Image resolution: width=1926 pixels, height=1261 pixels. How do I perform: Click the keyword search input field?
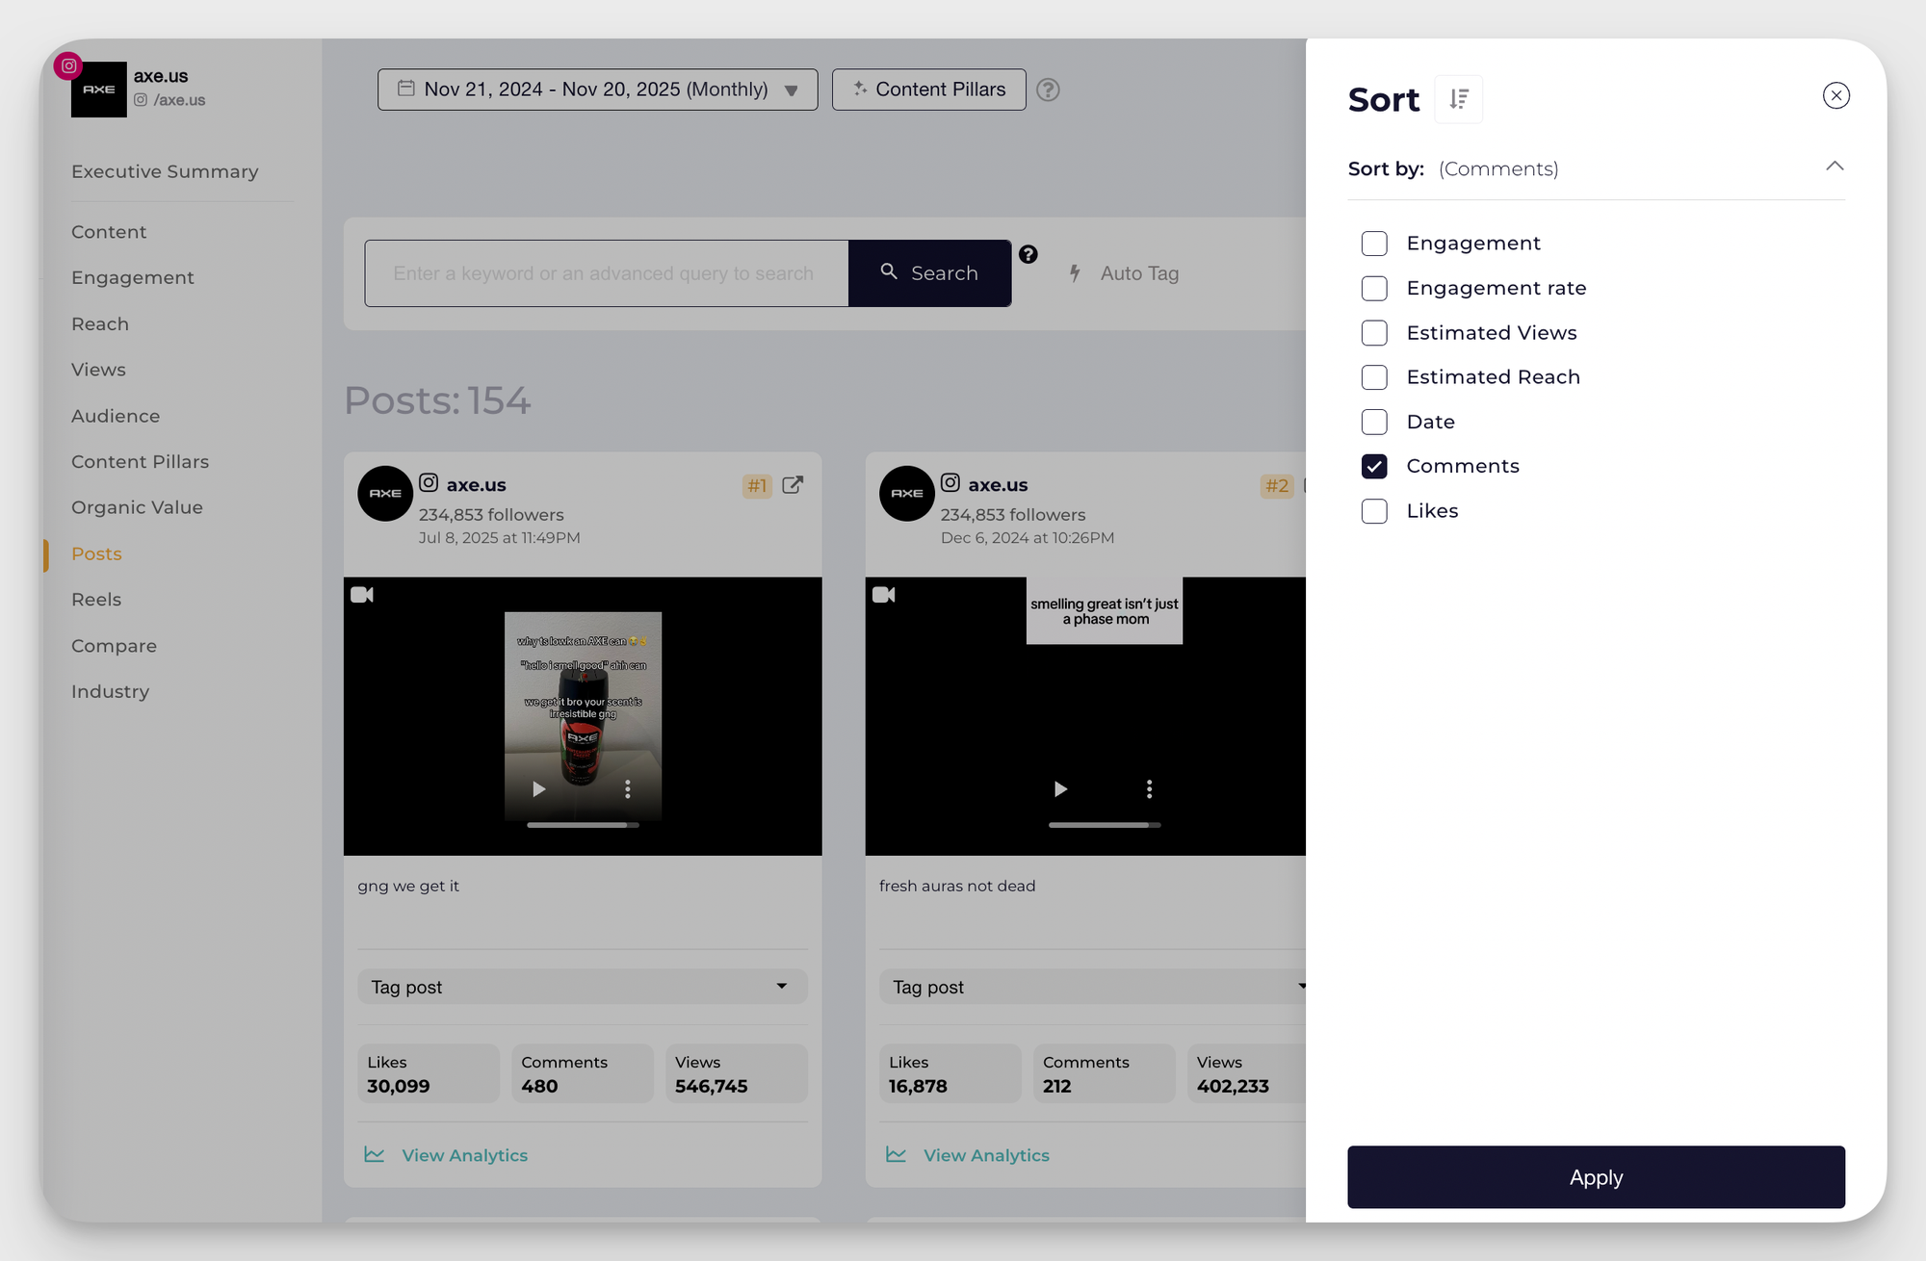click(606, 272)
